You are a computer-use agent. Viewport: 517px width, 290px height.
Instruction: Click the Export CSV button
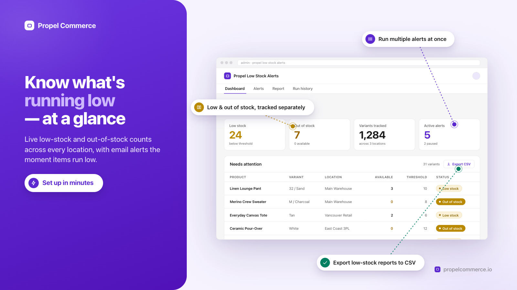[x=459, y=164]
